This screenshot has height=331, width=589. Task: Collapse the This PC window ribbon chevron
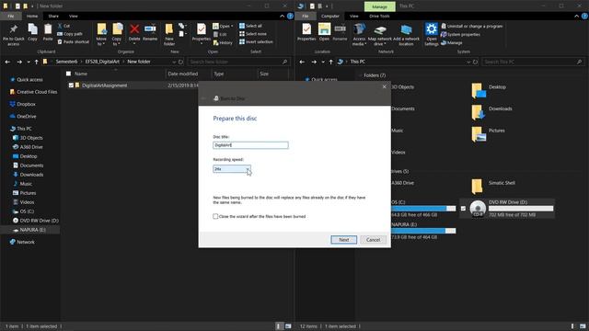577,17
